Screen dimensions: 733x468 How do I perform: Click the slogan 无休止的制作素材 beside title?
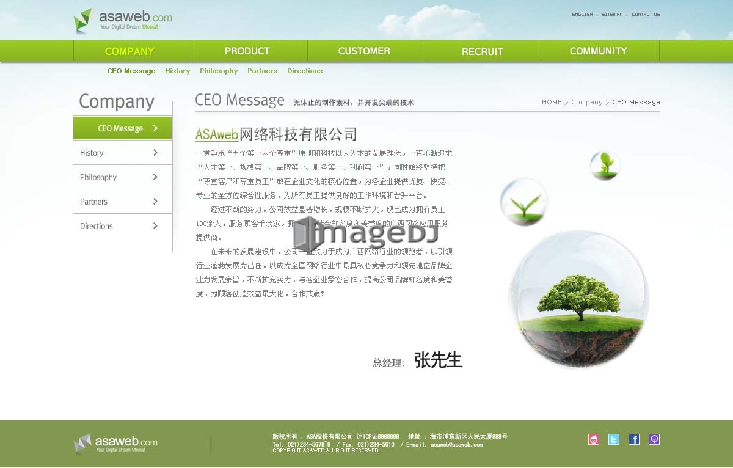click(354, 103)
